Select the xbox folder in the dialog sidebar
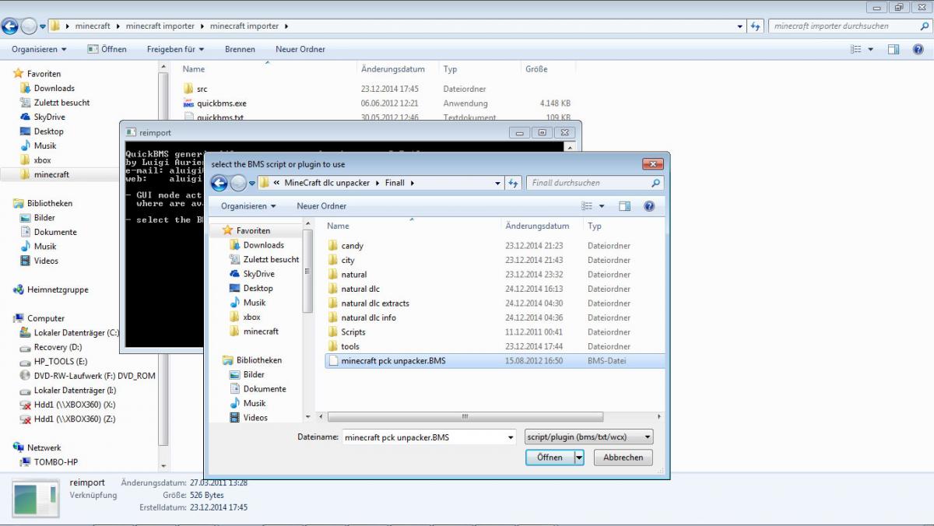Viewport: 934px width, 526px height. [x=251, y=317]
